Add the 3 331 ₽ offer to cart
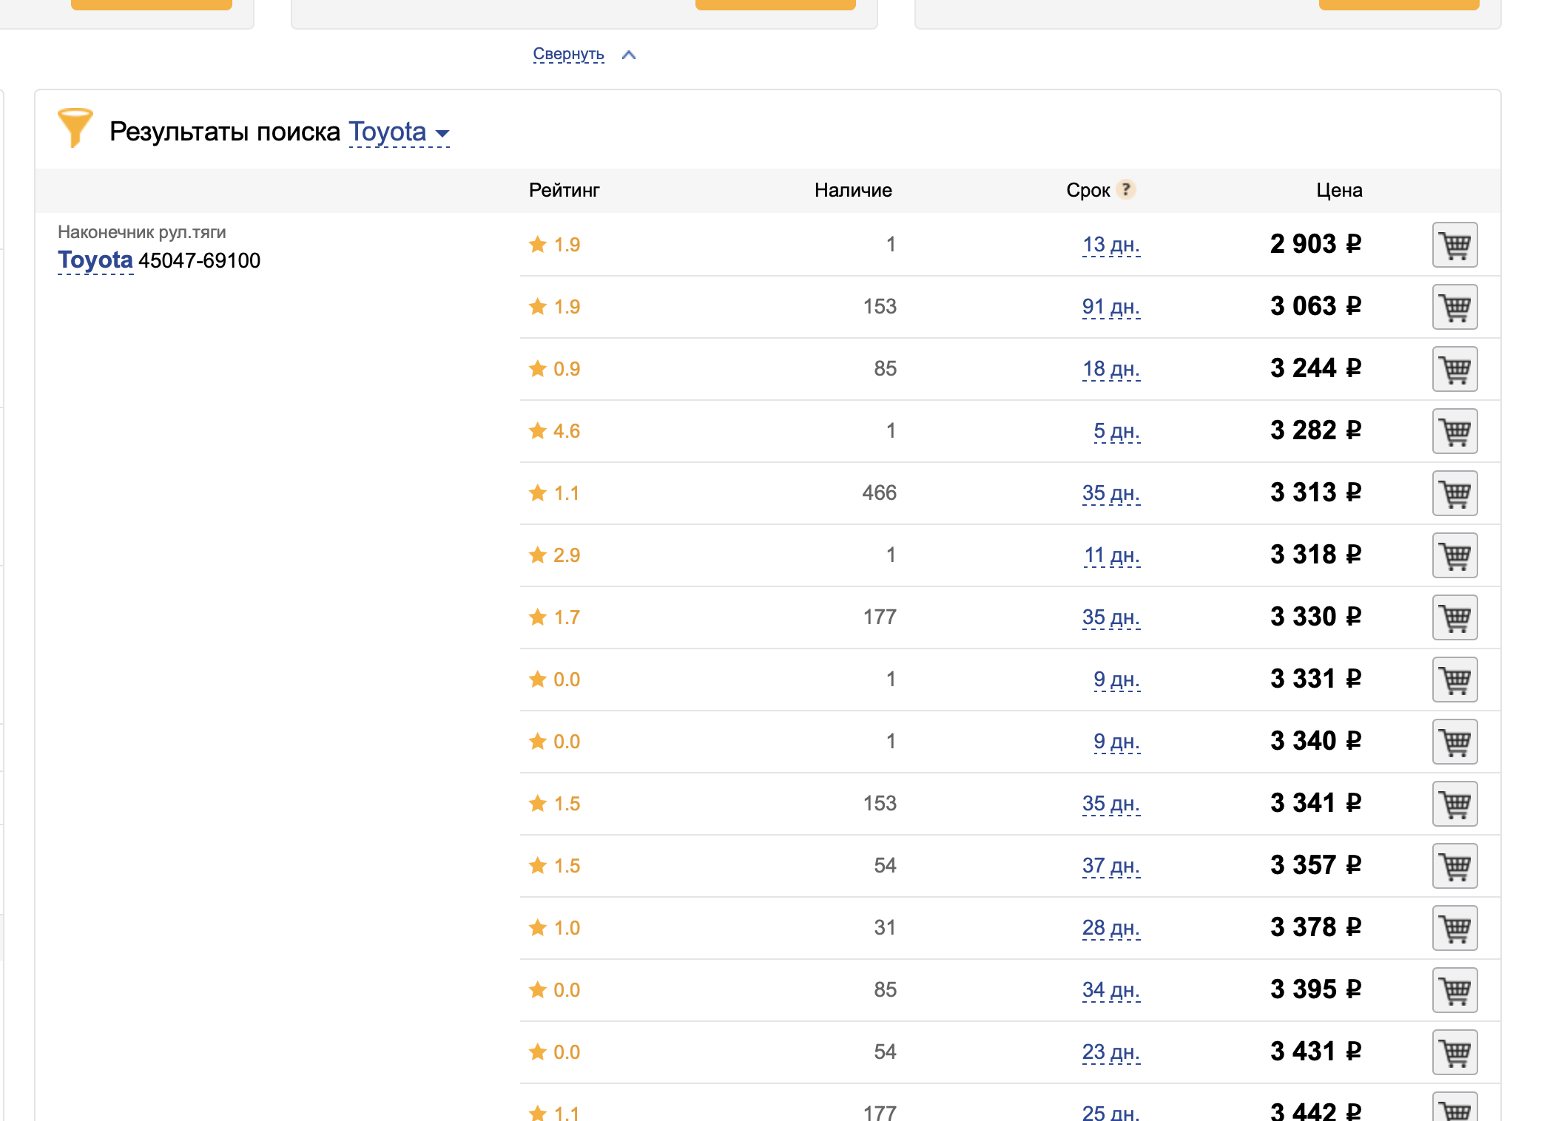This screenshot has height=1121, width=1564. pyautogui.click(x=1455, y=680)
